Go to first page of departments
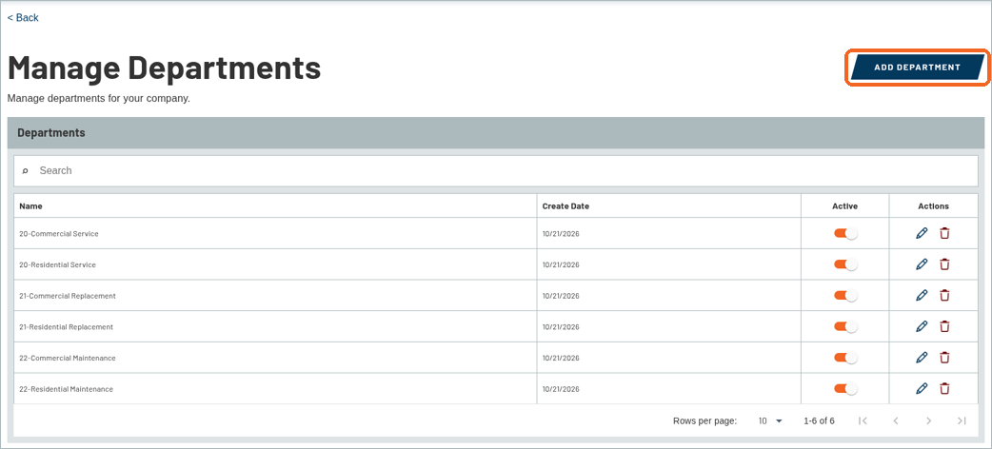992x449 pixels. [x=863, y=420]
